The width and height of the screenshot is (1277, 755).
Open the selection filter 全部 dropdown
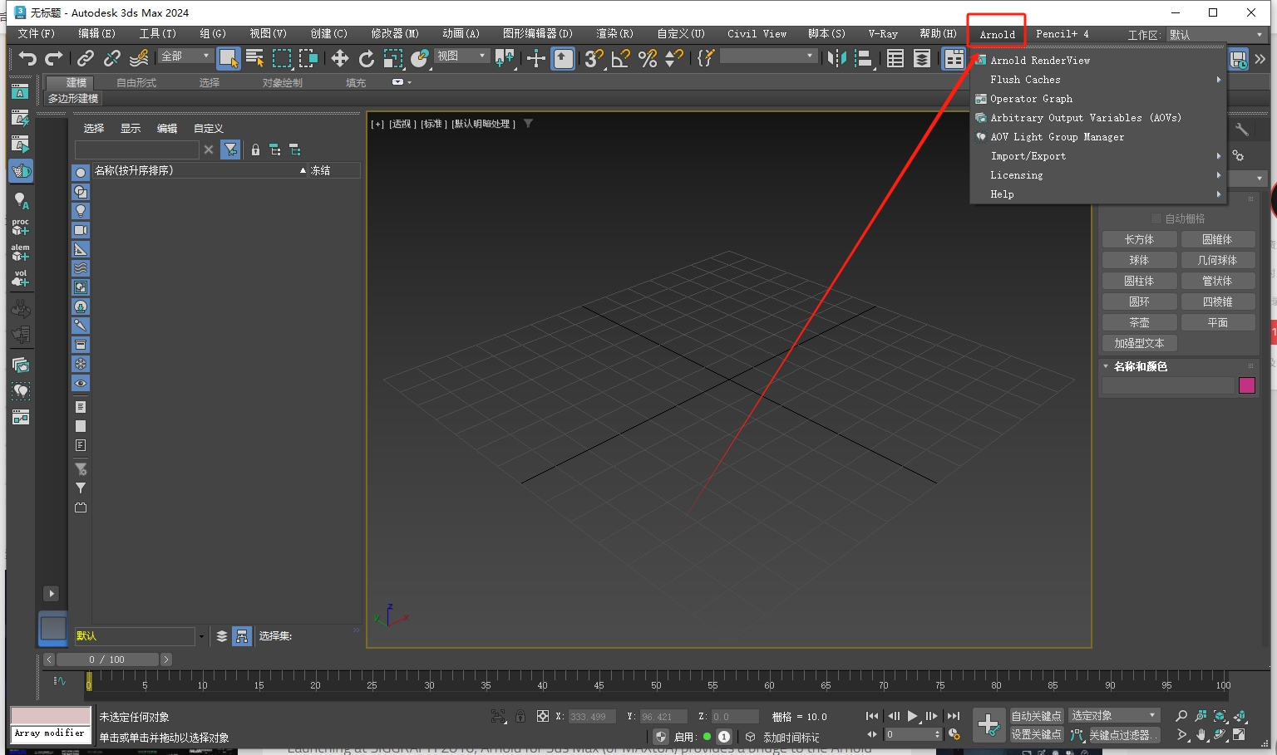(x=185, y=56)
